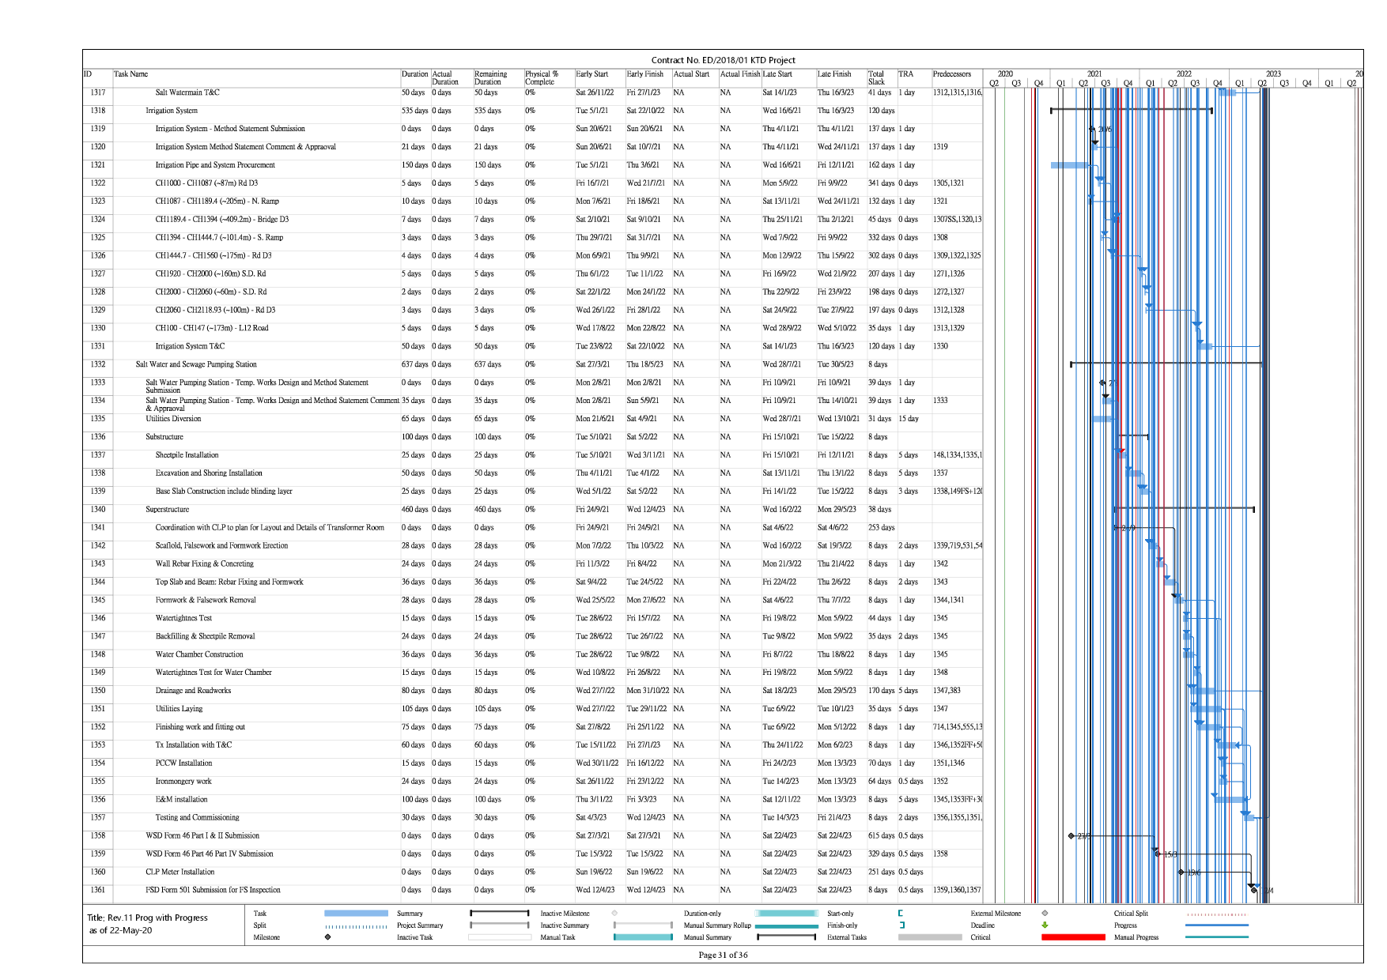Screen dimensions: 1387x980
Task: Select the Irrigation System summary task row
Action: 172,111
